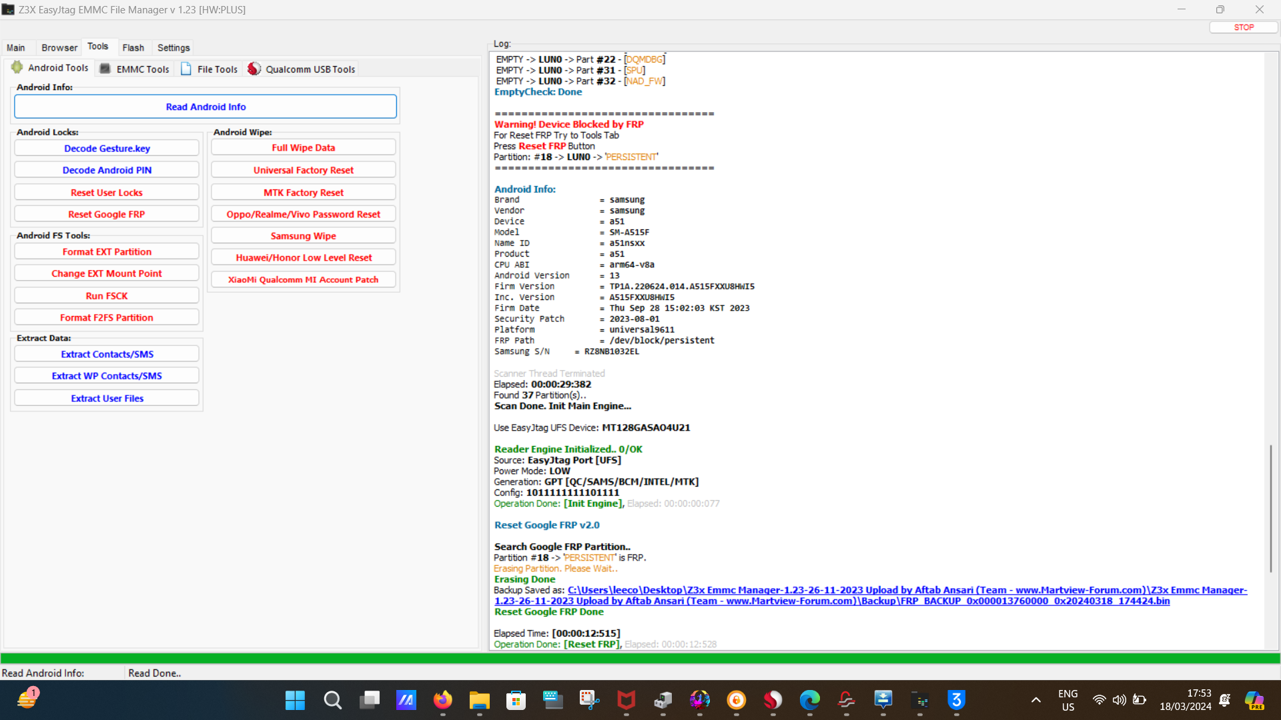The height and width of the screenshot is (720, 1281).
Task: Switch to the Settings tab
Action: tap(173, 48)
